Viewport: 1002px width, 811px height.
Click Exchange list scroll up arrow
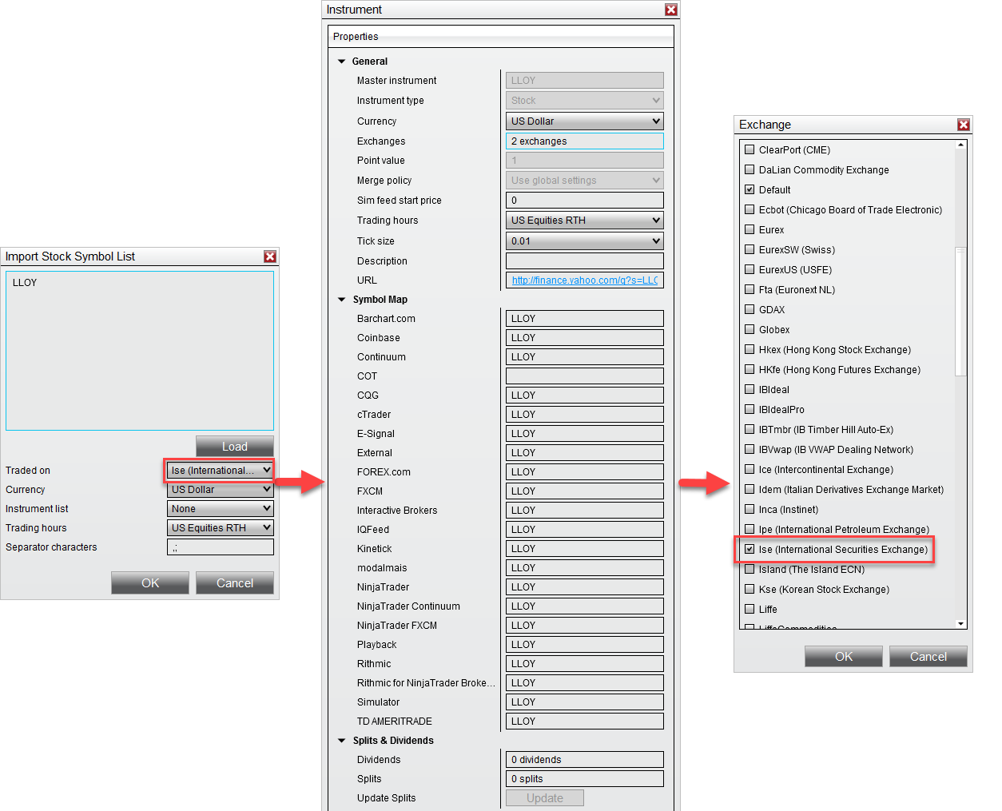pos(960,145)
